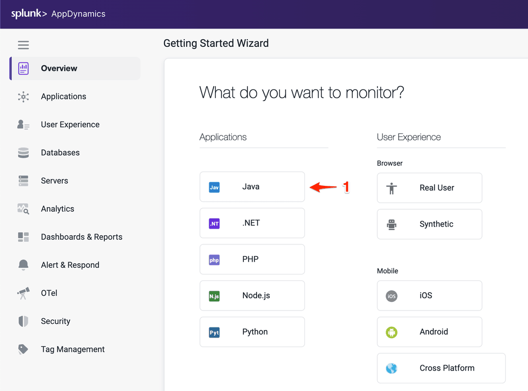Pick Node.js application monitoring

[252, 295]
